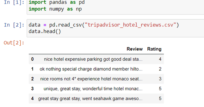Click the 'unique, great stay' review text
Screen dimensions: 204x107
[93, 89]
